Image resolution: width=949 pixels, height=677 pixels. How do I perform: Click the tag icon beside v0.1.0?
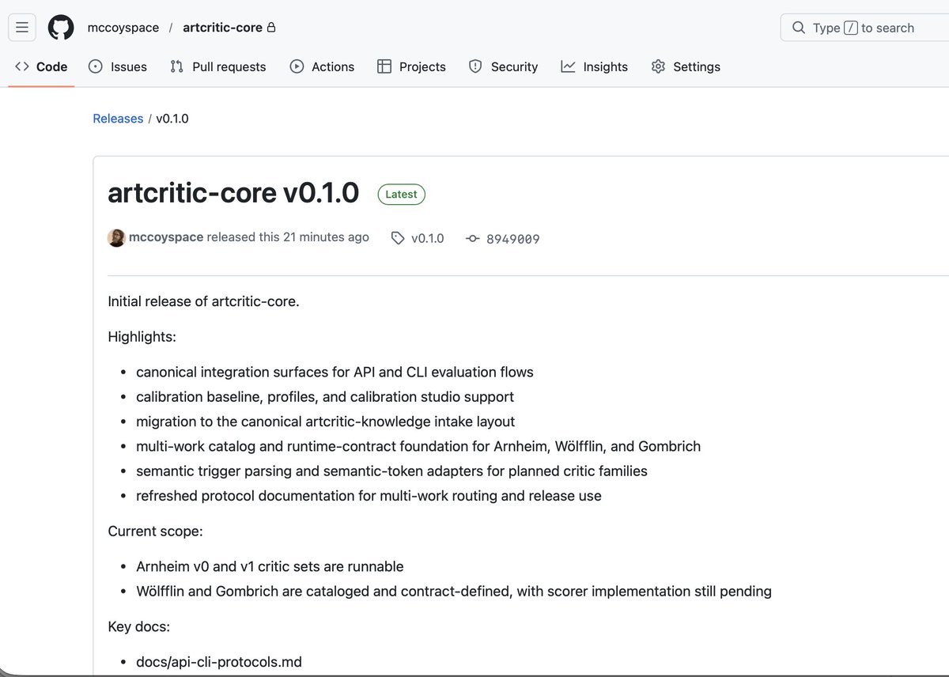[x=398, y=238]
